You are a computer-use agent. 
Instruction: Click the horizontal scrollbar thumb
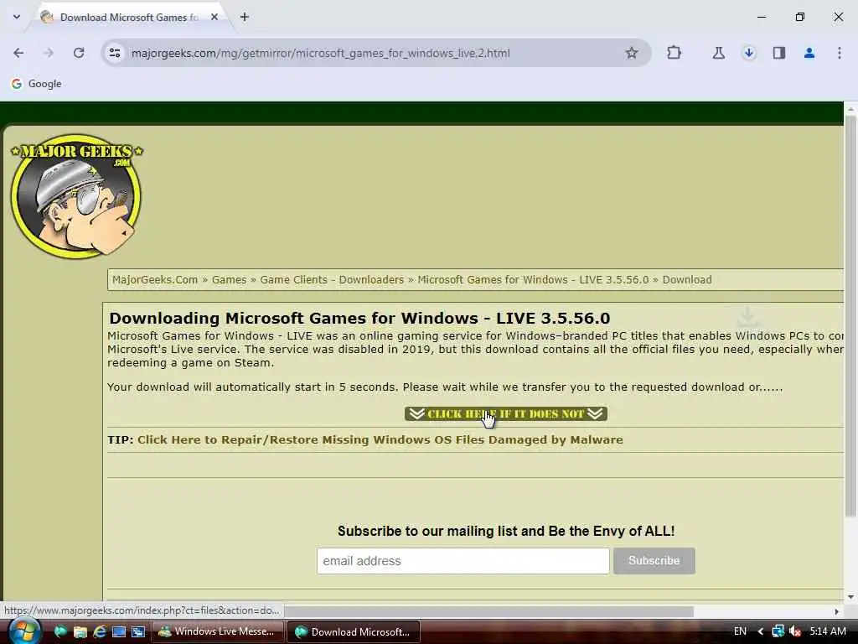pyautogui.click(x=488, y=611)
